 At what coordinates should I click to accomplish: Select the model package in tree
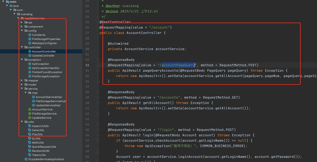32,85
